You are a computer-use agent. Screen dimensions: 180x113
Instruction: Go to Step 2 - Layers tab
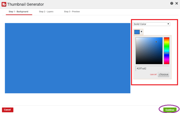pyautogui.click(x=46, y=12)
